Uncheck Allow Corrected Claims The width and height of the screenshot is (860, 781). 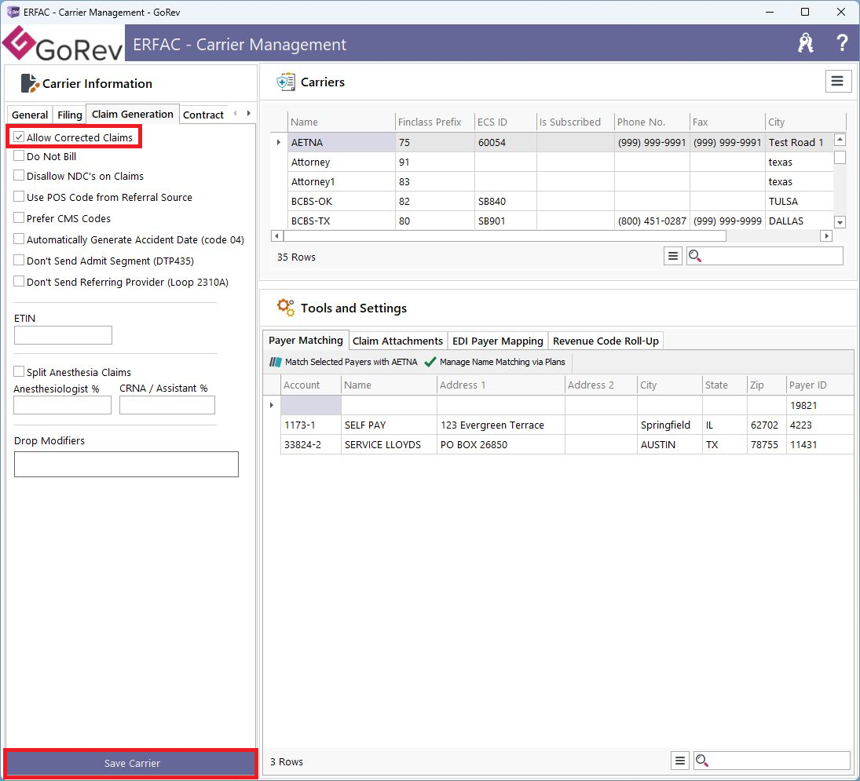tap(20, 137)
